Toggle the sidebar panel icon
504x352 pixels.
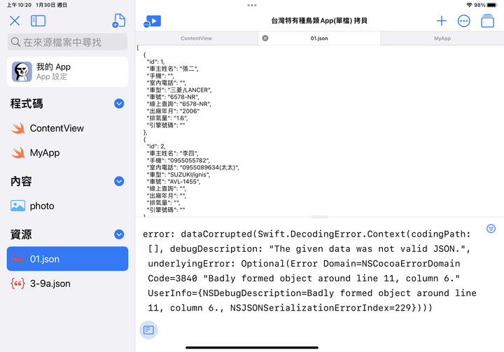(38, 21)
